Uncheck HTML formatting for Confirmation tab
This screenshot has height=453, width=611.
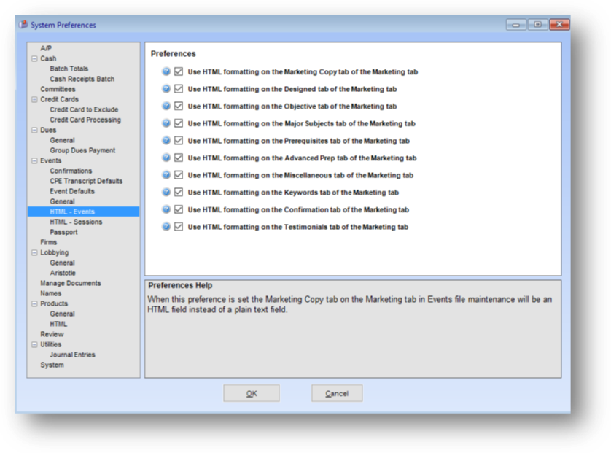pos(179,209)
